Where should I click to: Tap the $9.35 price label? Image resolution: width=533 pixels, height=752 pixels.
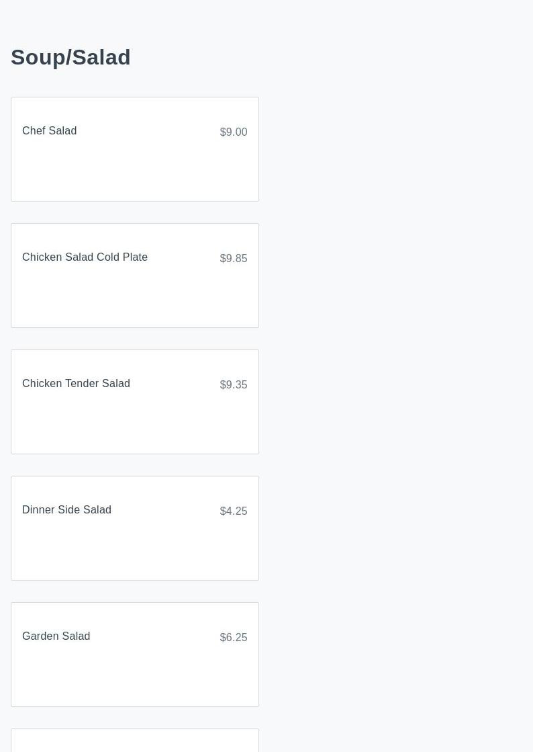click(234, 385)
